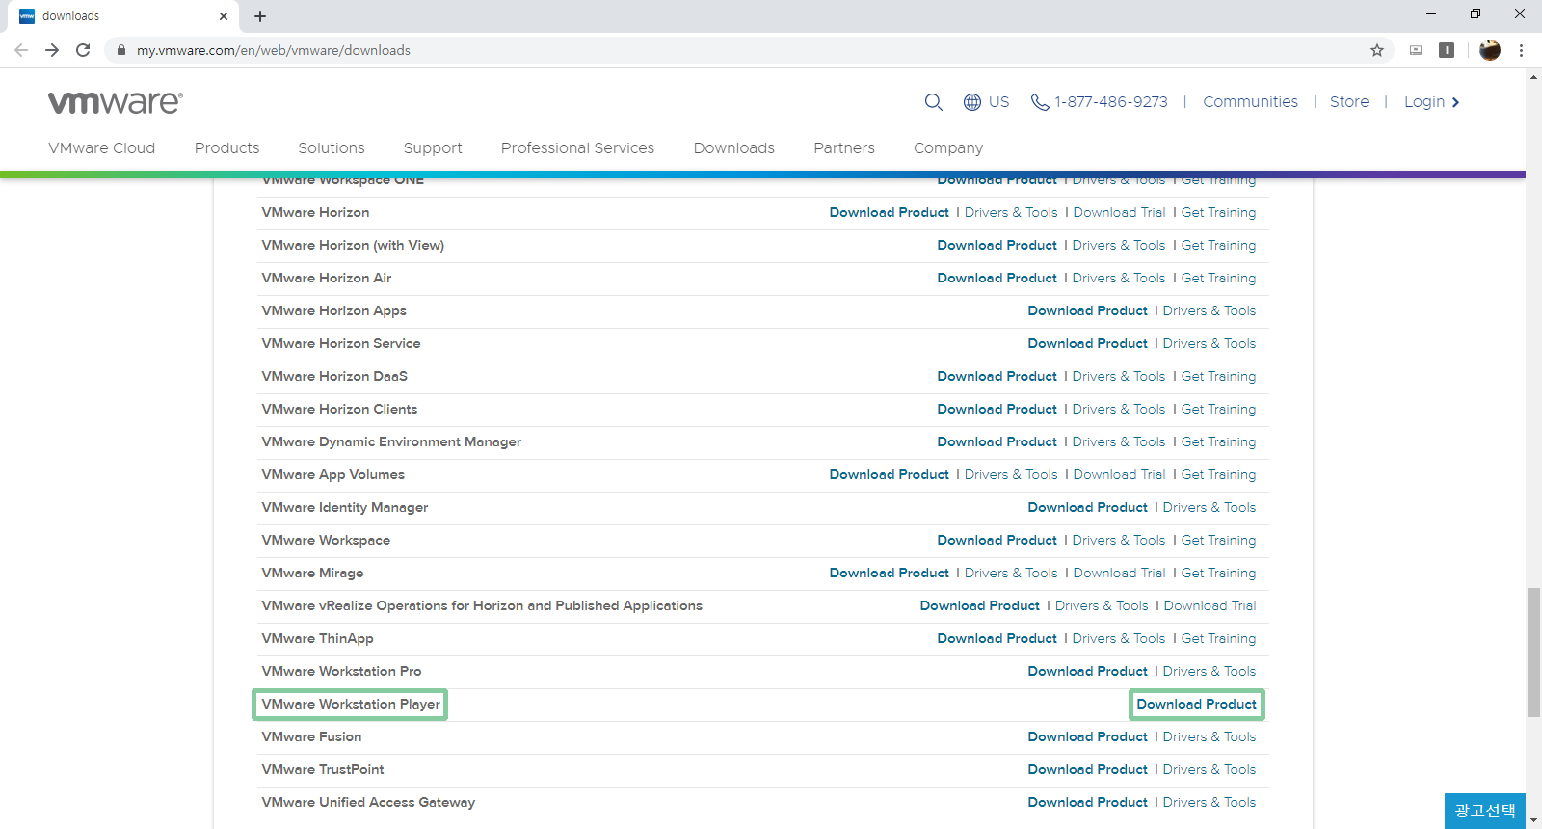Click the blue 광고선택 button
Screen dimensions: 1542x829
1484,811
